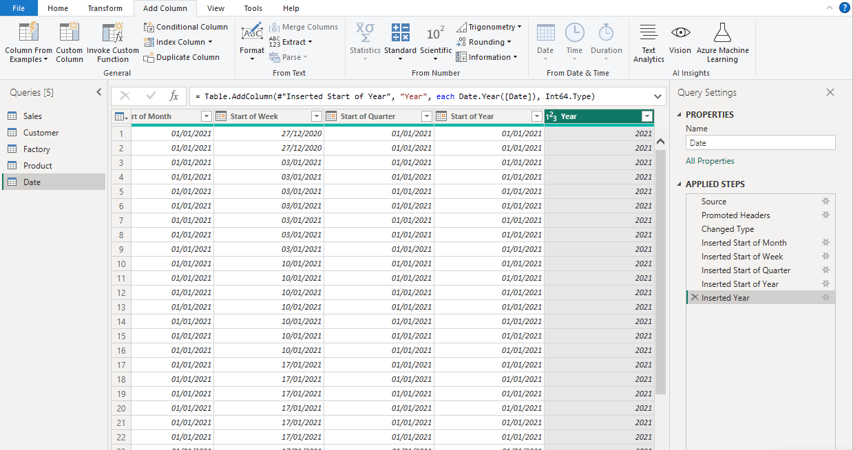The width and height of the screenshot is (853, 450).
Task: Open settings gear for Promoted Headers
Action: pyautogui.click(x=825, y=215)
